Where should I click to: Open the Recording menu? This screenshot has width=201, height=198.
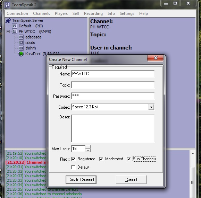(93, 13)
